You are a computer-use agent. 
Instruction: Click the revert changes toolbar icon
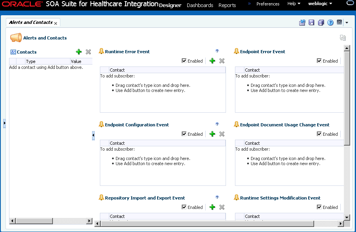tap(302, 23)
